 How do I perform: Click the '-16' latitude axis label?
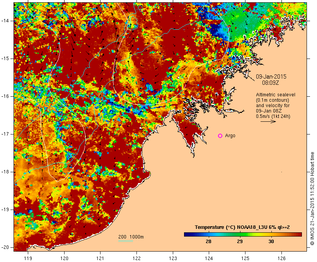click(x=5, y=96)
